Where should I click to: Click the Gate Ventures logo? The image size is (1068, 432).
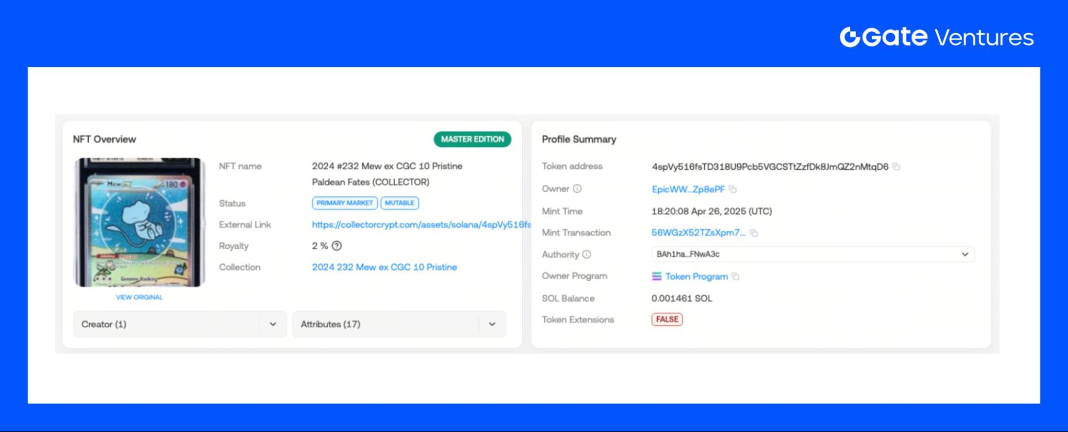point(937,37)
